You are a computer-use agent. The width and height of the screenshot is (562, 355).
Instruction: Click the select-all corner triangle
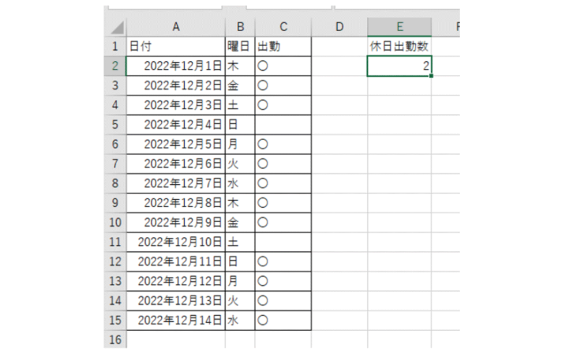click(117, 28)
